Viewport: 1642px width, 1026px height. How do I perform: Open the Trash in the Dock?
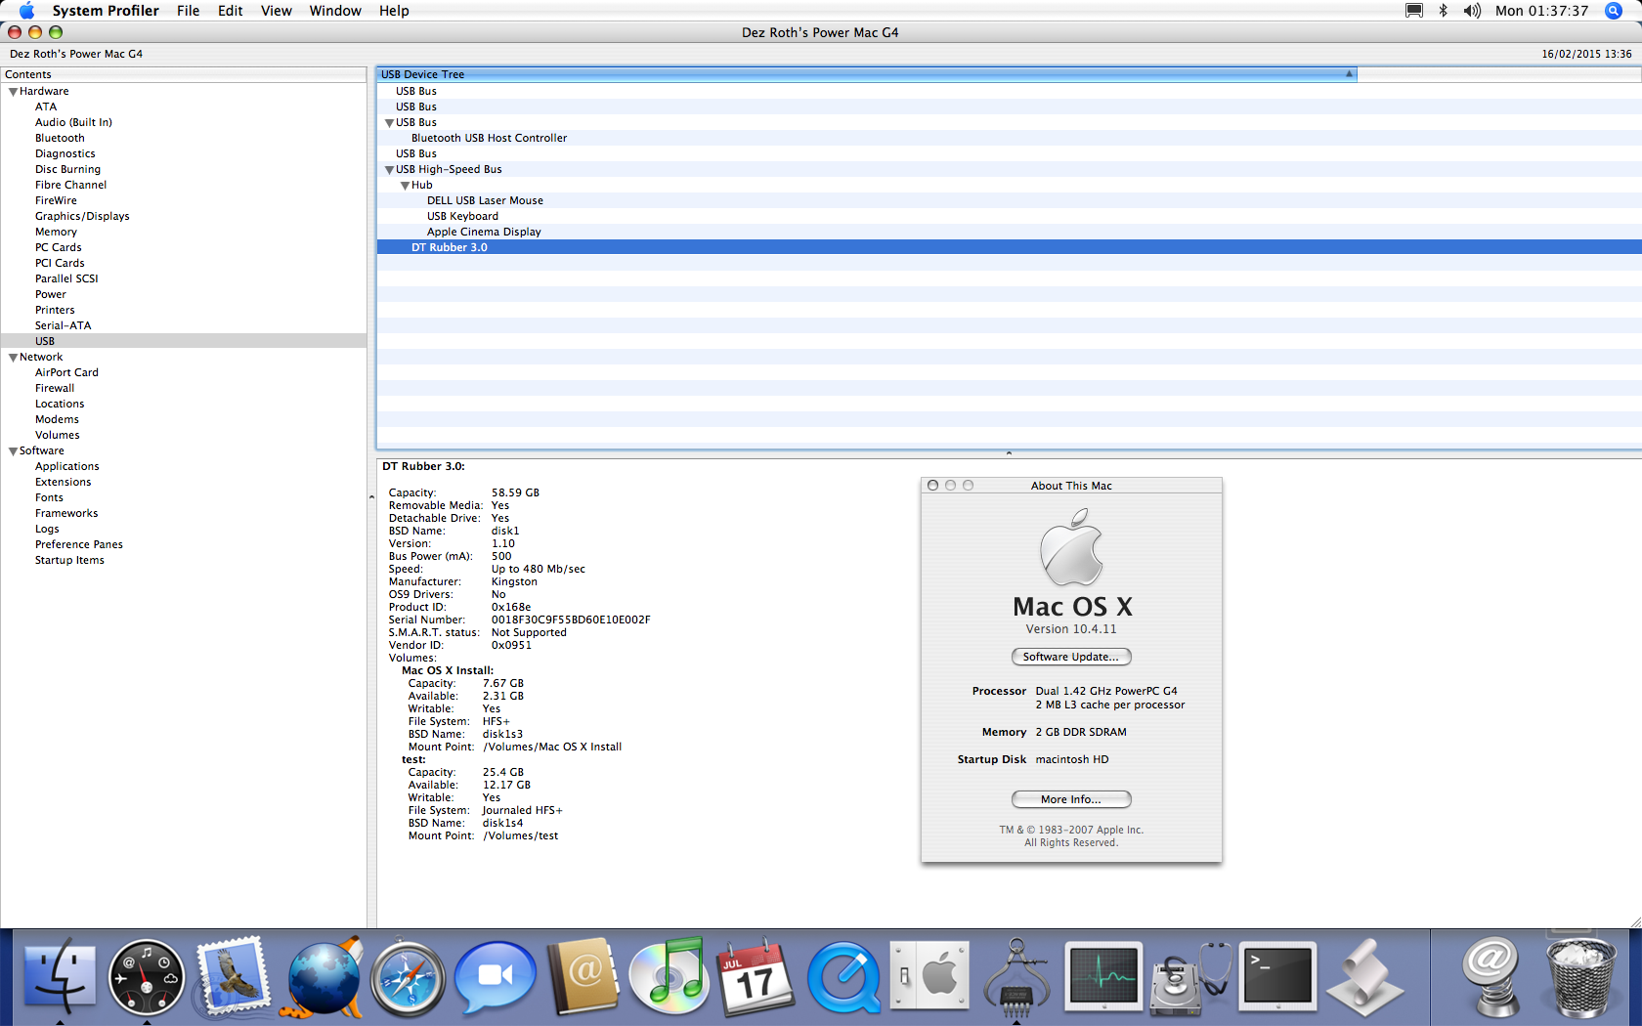point(1580,976)
